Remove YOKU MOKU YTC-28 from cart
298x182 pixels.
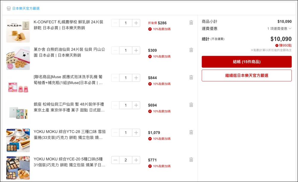191,132
